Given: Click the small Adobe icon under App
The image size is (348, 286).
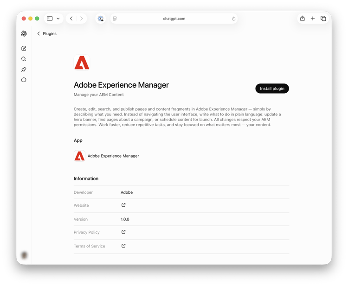Looking at the screenshot, I should tap(79, 156).
